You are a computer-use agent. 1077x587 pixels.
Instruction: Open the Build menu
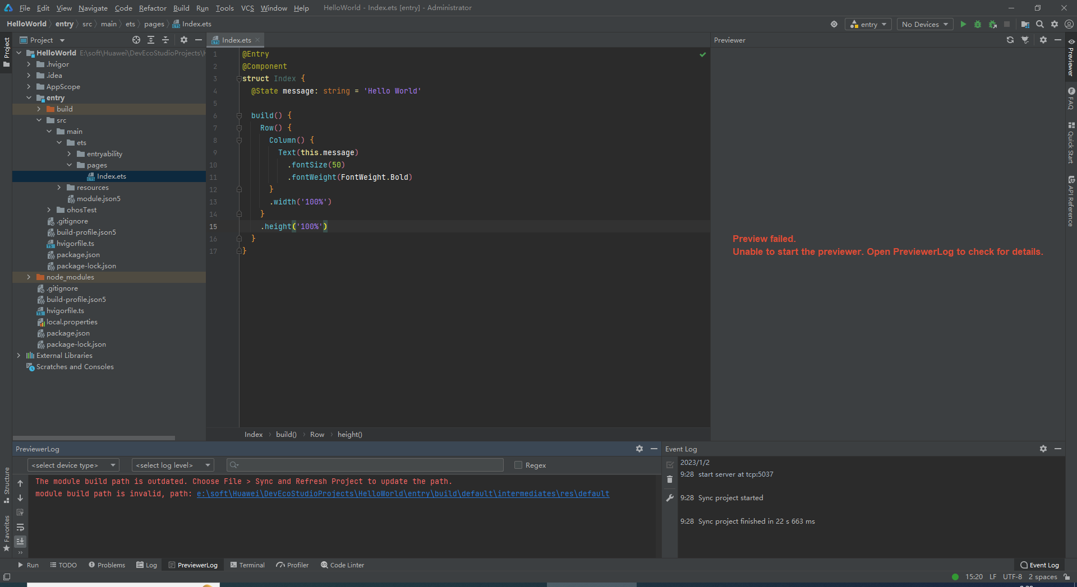pos(181,8)
